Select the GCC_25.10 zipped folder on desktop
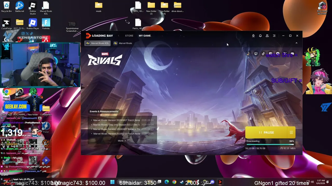The image size is (332, 186). (19, 24)
